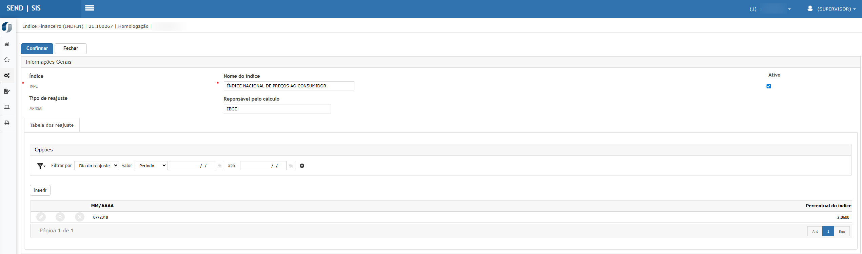The image size is (862, 254).
Task: Click the magnifier view icon for 07/2018
Action: (60, 217)
